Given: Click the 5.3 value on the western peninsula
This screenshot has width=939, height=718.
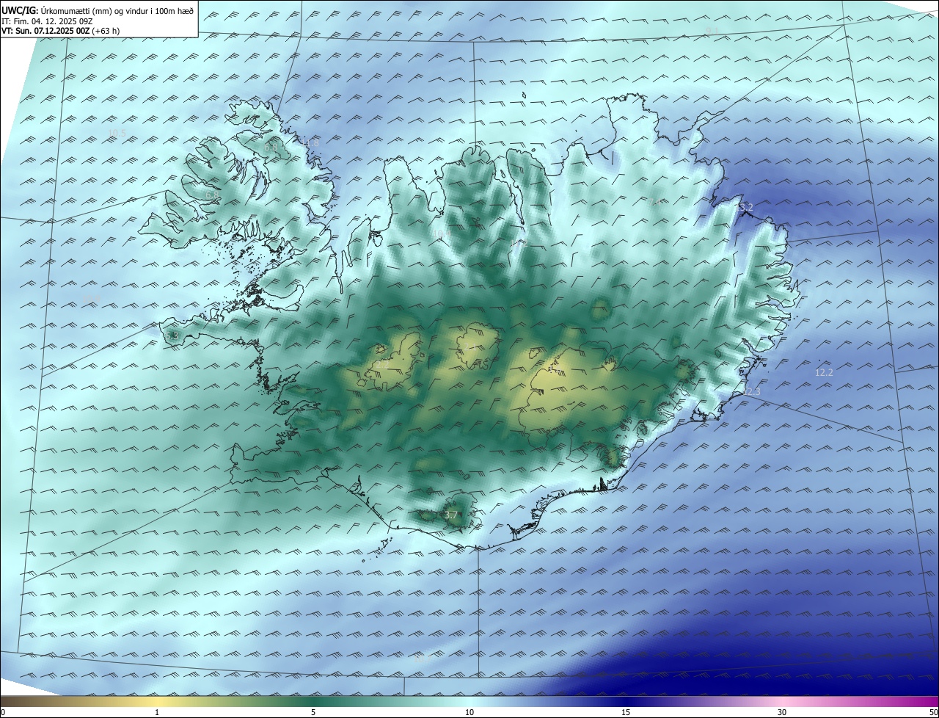Looking at the screenshot, I should pos(172,336).
